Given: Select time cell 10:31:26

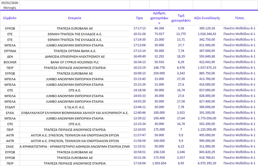Looking at the screenshot, I should [x=140, y=34].
